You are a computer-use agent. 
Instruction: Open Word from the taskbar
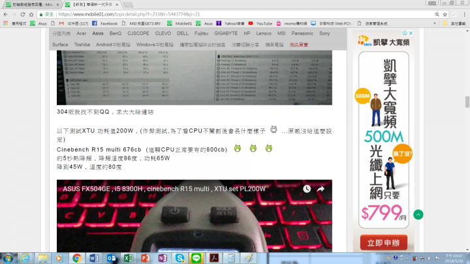pyautogui.click(x=94, y=258)
